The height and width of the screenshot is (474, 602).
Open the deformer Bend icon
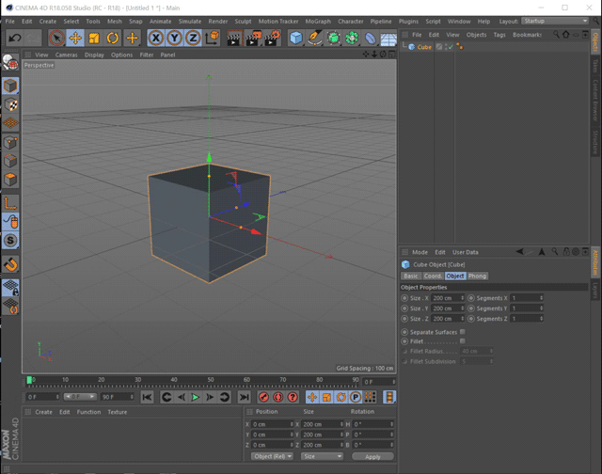(370, 38)
